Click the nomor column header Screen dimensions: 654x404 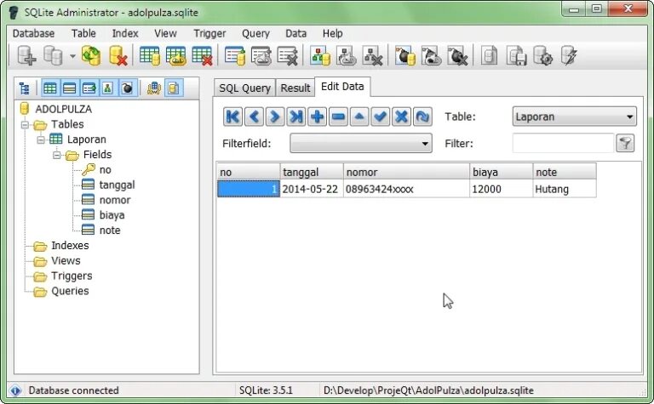(x=406, y=172)
